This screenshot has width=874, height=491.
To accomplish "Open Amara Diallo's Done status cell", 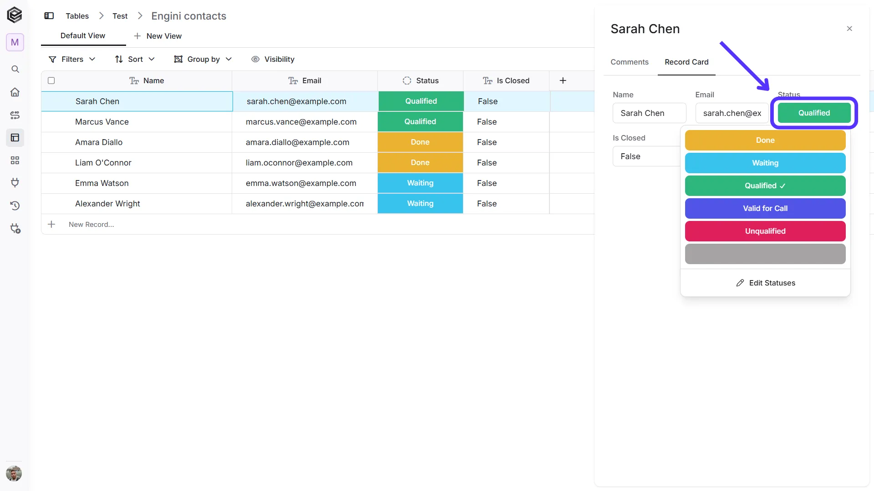I will point(420,142).
